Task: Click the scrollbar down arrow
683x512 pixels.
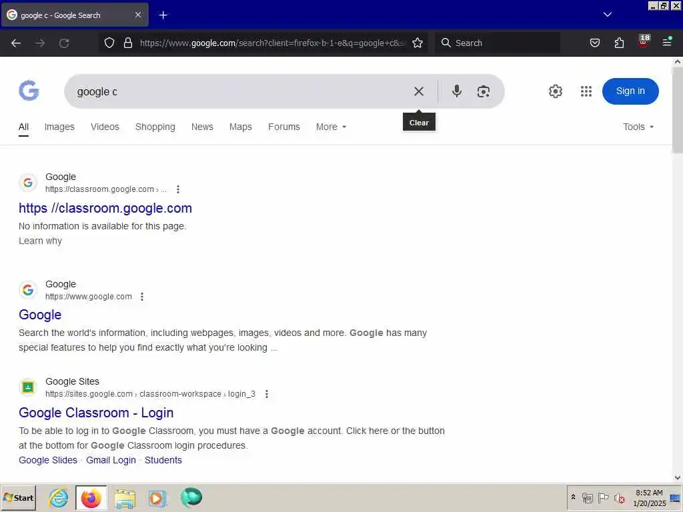Action: pyautogui.click(x=678, y=477)
